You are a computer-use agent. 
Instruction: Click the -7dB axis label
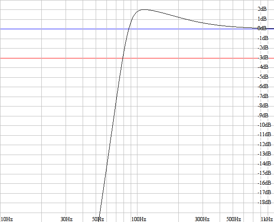[x=263, y=96]
